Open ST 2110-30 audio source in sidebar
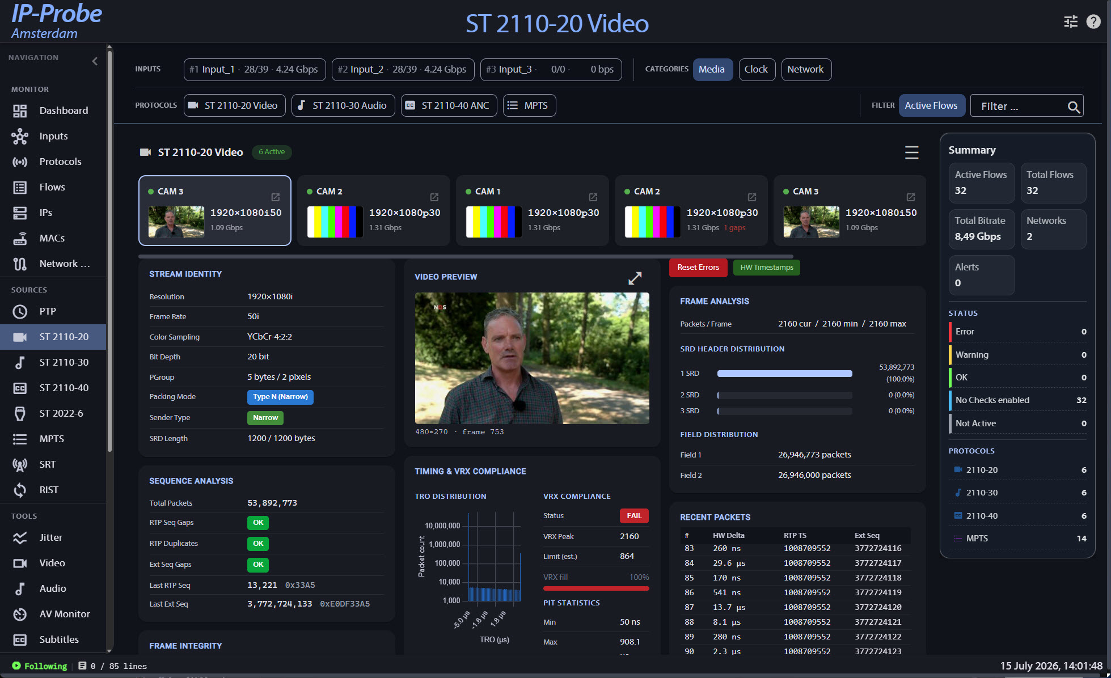 53,362
